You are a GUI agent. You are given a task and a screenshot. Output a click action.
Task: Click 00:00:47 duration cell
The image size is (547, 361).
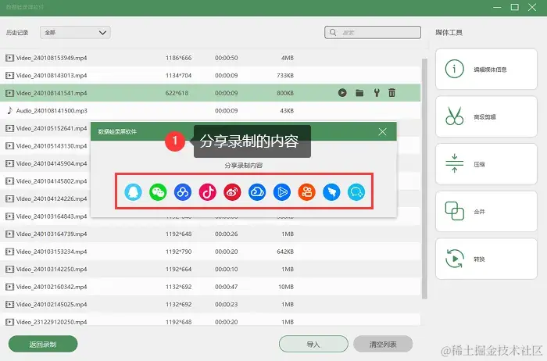coord(227,287)
